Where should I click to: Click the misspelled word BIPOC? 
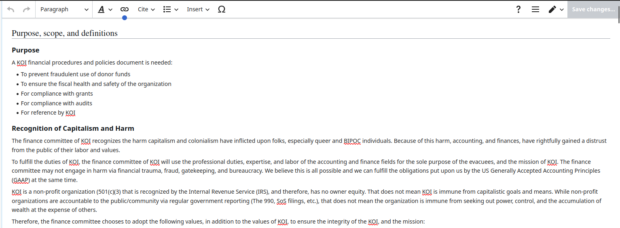pos(352,141)
